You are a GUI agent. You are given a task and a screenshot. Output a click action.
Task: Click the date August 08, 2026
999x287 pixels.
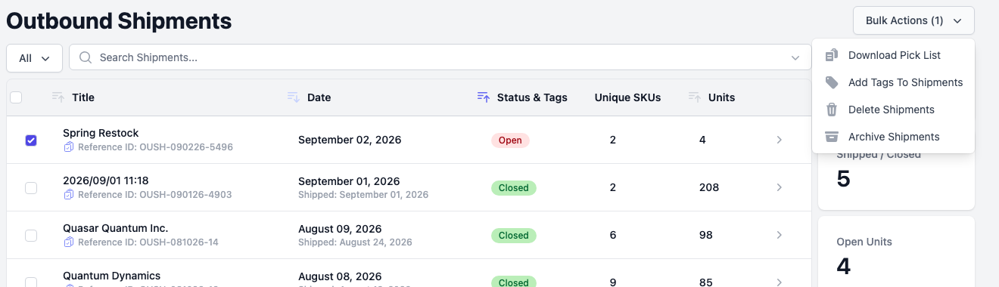coord(340,276)
